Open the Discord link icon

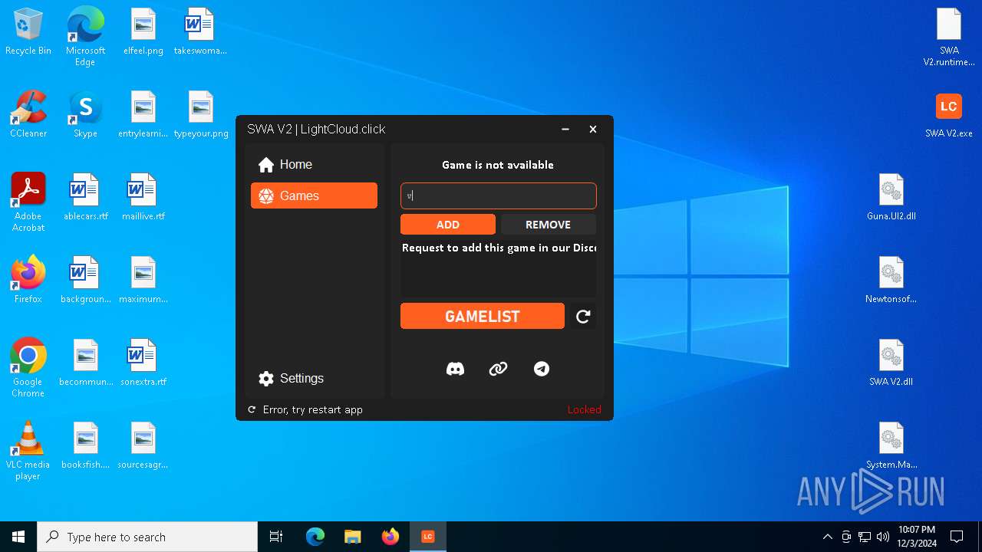(x=455, y=369)
